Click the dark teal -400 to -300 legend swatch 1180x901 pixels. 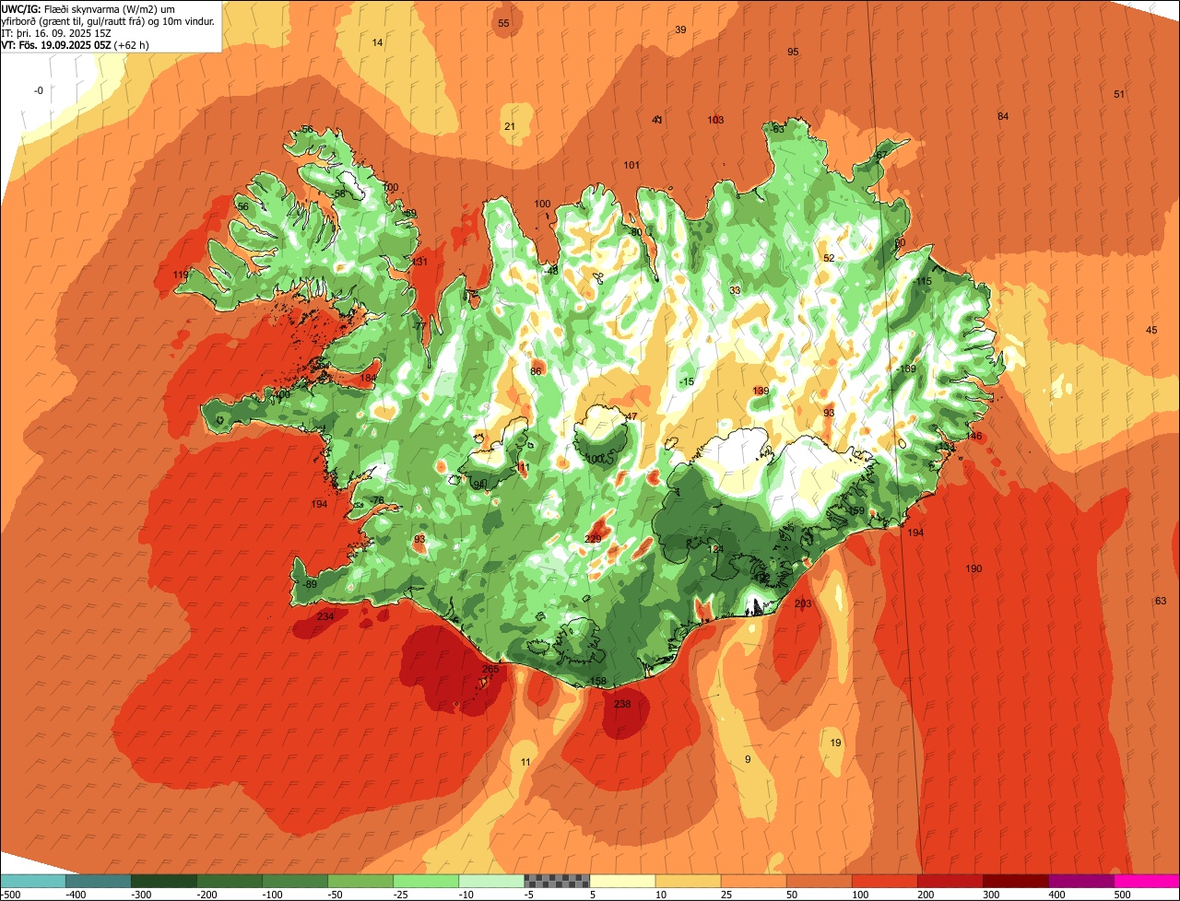[99, 881]
